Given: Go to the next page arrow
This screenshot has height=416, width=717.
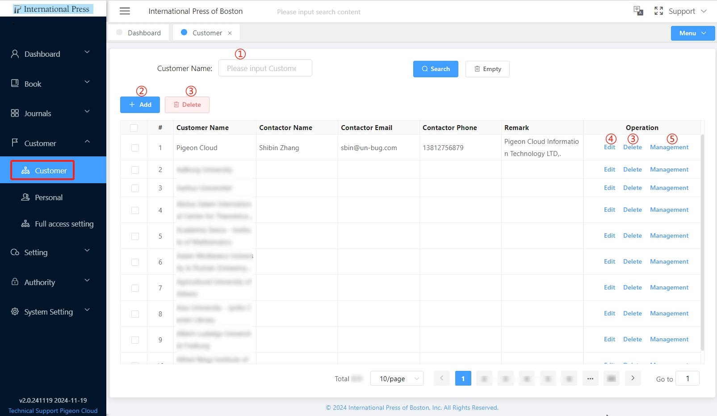Looking at the screenshot, I should pos(633,378).
